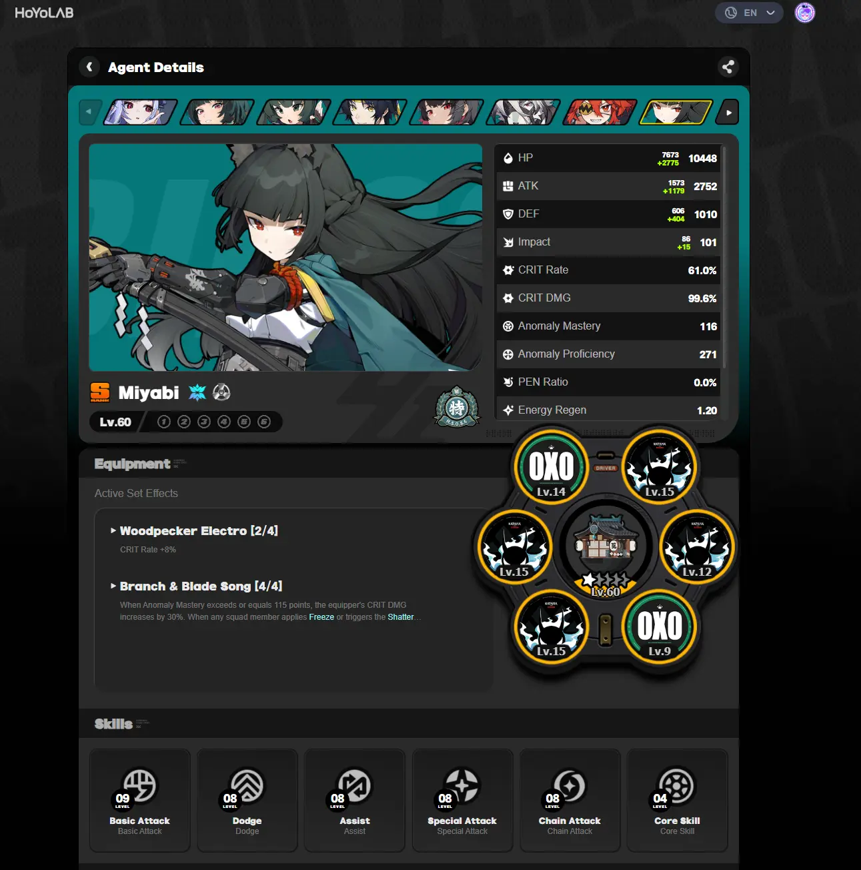
Task: Click the H.S.O.S.6 faction emblem
Action: click(457, 406)
